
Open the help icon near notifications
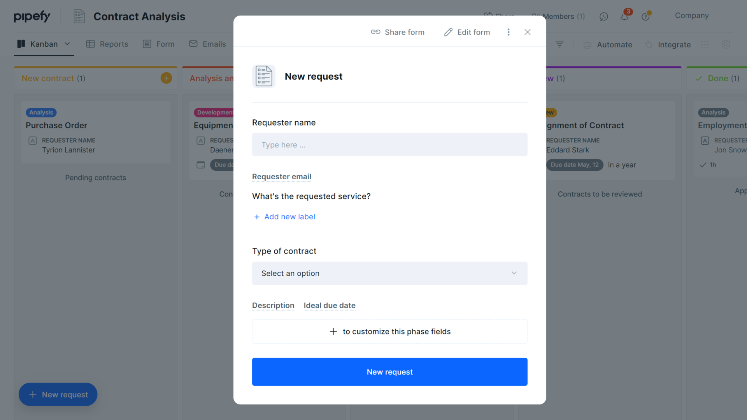click(x=646, y=16)
